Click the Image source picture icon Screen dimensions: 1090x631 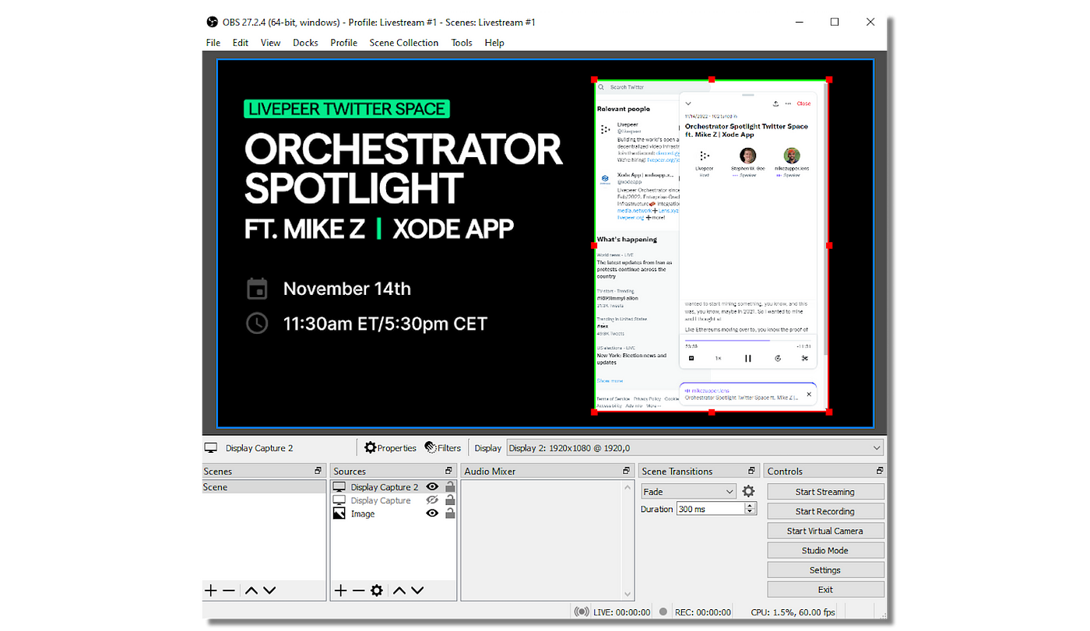point(339,514)
